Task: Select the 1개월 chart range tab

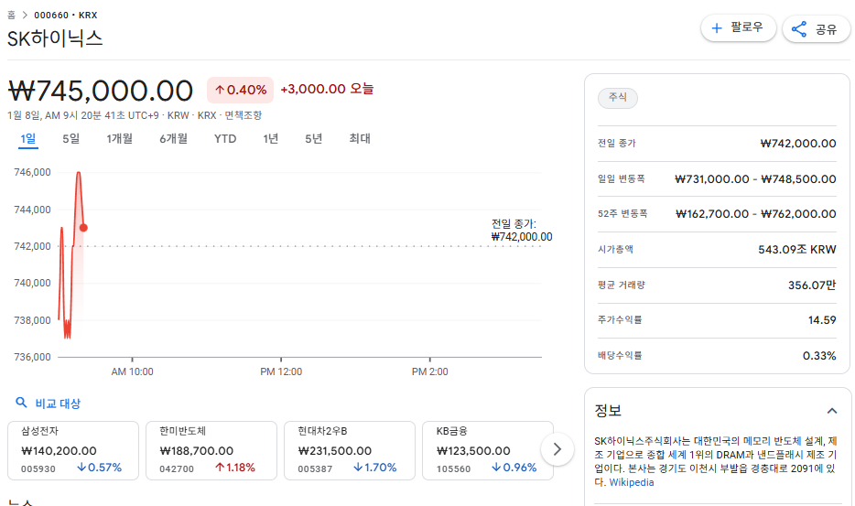Action: click(x=119, y=138)
